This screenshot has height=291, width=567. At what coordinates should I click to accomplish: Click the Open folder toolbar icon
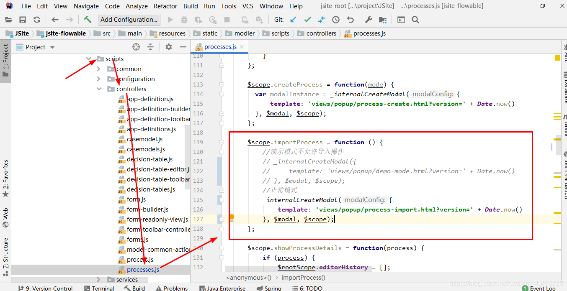(9, 20)
